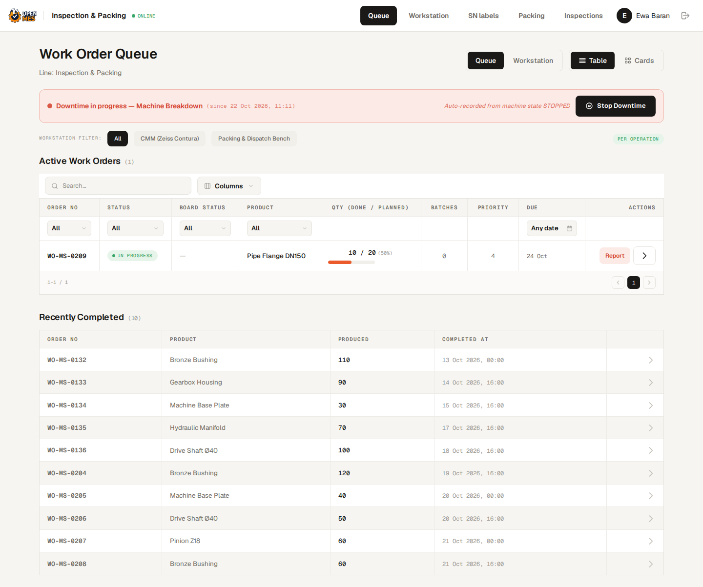The width and height of the screenshot is (703, 587).
Task: Go to the previous page in pagination
Action: click(x=618, y=283)
